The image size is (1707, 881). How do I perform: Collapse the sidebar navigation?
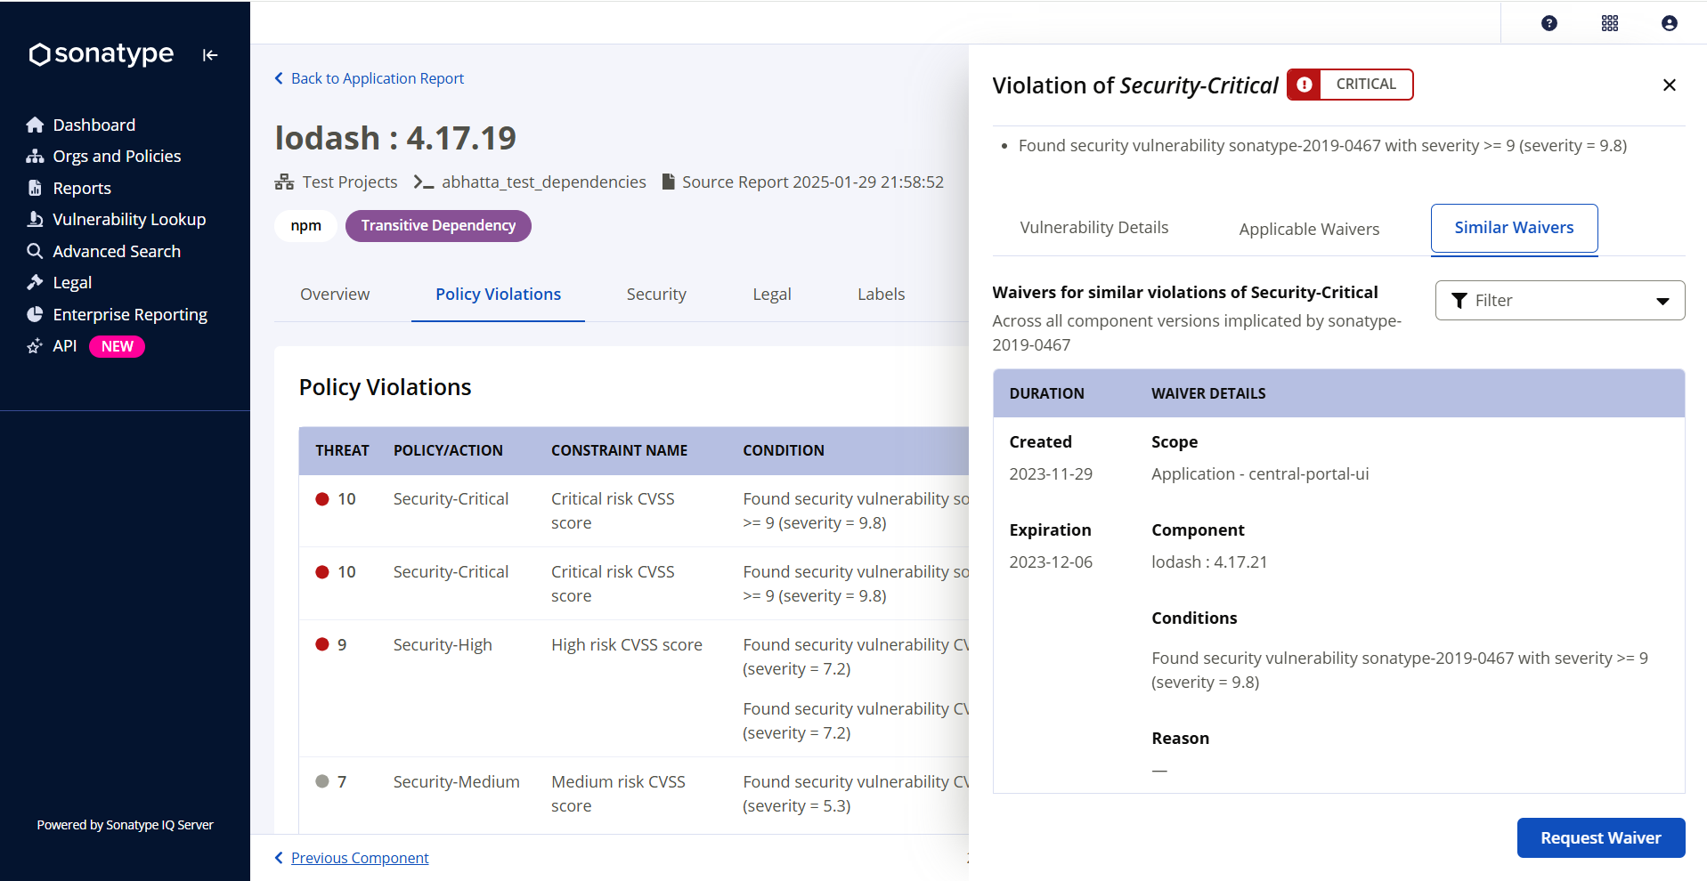(210, 55)
